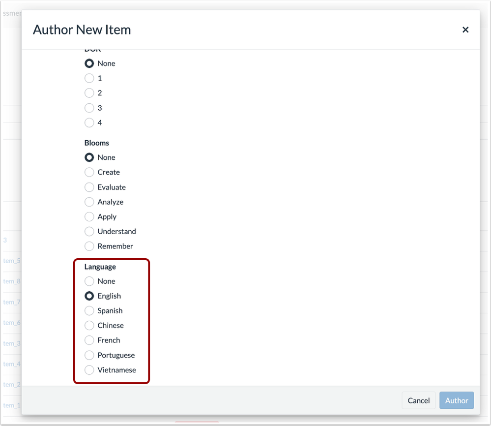Choose DOK level 4 option
The height and width of the screenshot is (426, 491).
89,122
